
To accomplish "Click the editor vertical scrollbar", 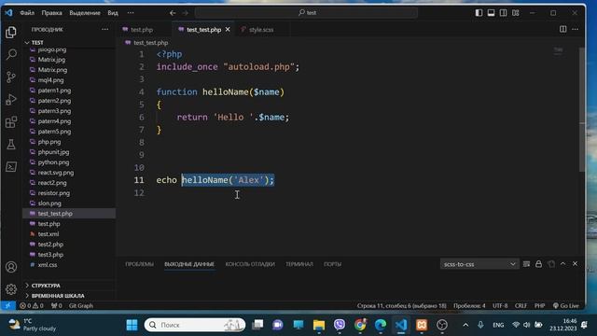I will (582, 109).
